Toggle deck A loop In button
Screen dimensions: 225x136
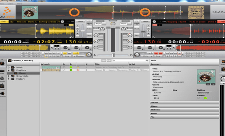[65, 53]
